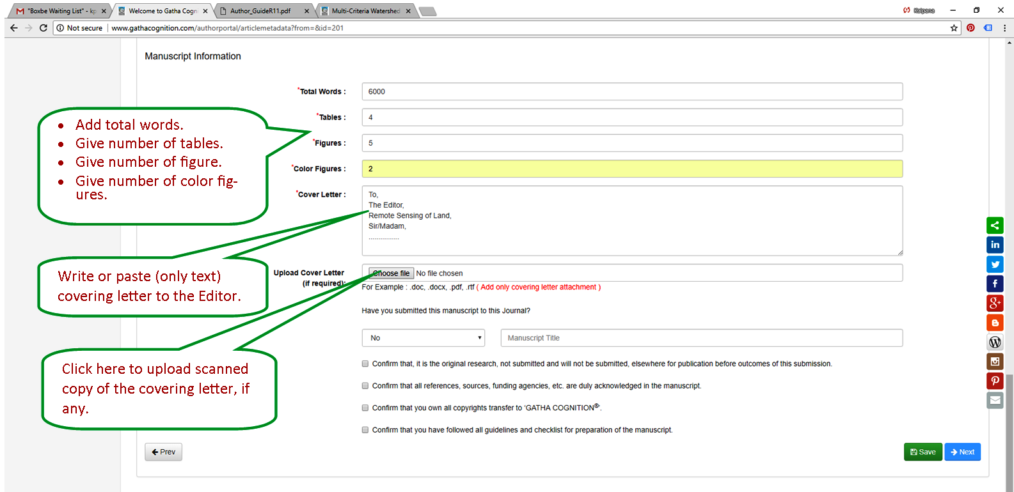Enable the copyright transfer to GATHA COGNITION checkbox

(365, 408)
